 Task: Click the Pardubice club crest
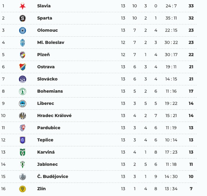coord(22,128)
